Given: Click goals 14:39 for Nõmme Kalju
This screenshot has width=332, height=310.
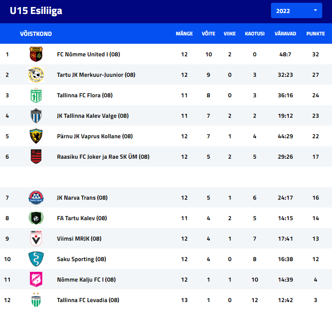Looking at the screenshot, I should 285,280.
